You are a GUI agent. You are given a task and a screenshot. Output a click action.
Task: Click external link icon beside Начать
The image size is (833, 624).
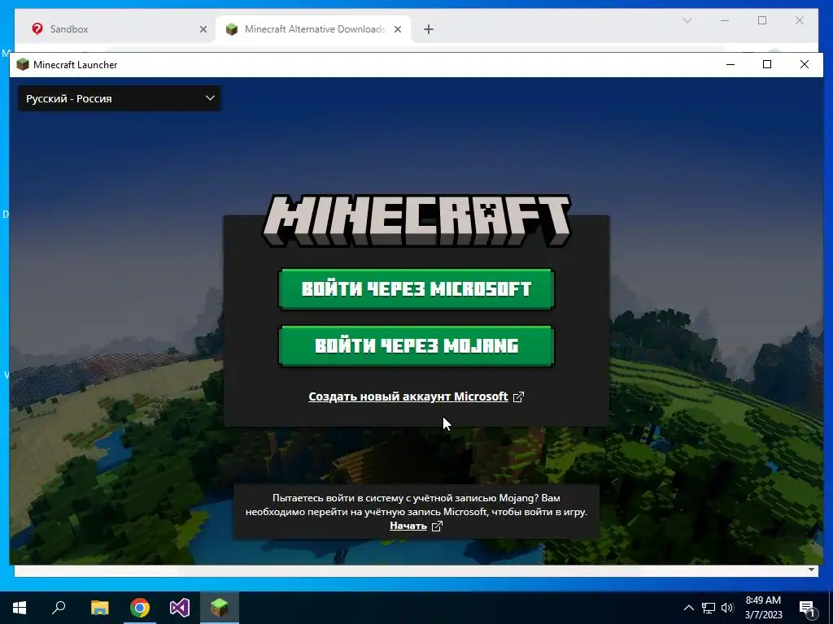437,526
